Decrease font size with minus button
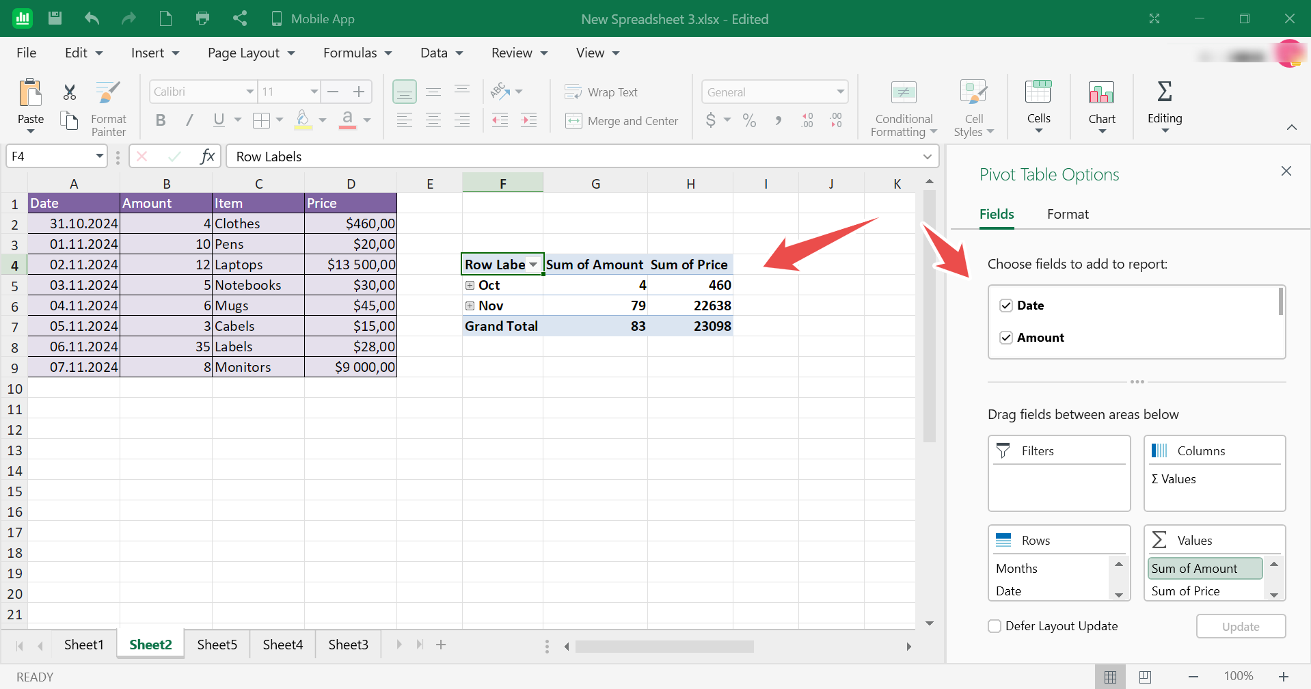This screenshot has height=689, width=1311. click(x=333, y=92)
